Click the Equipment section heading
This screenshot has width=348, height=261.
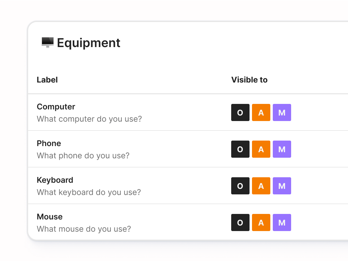tap(89, 43)
